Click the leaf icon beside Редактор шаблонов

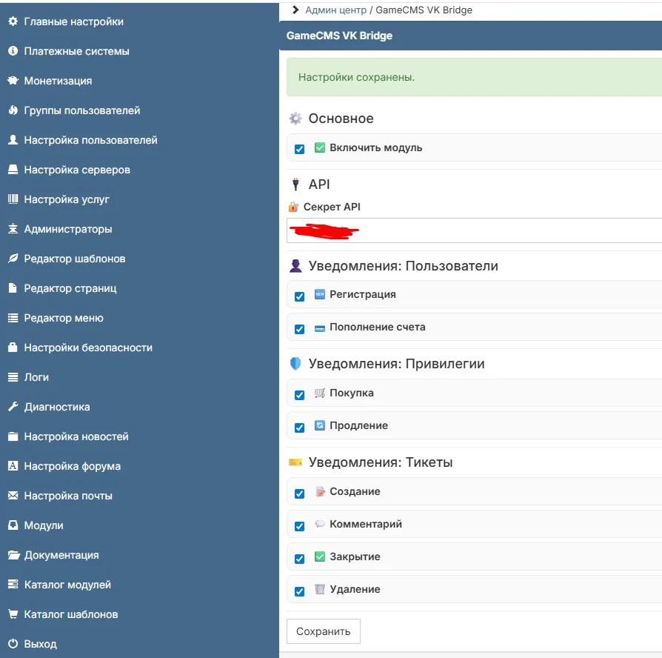click(x=13, y=258)
